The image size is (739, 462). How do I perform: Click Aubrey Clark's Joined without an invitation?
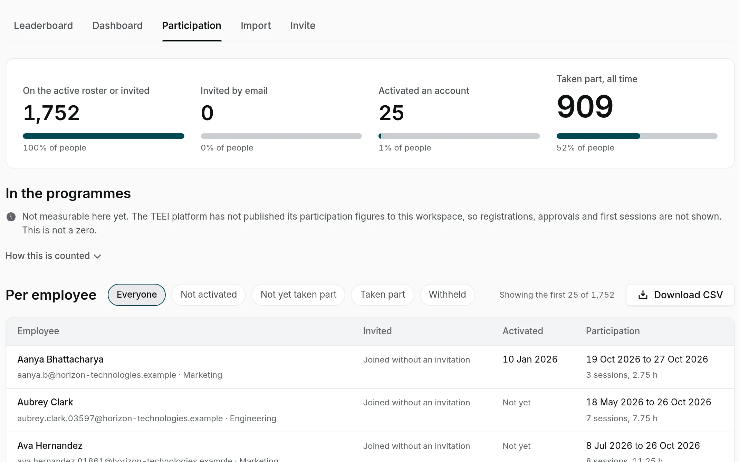[x=416, y=403]
